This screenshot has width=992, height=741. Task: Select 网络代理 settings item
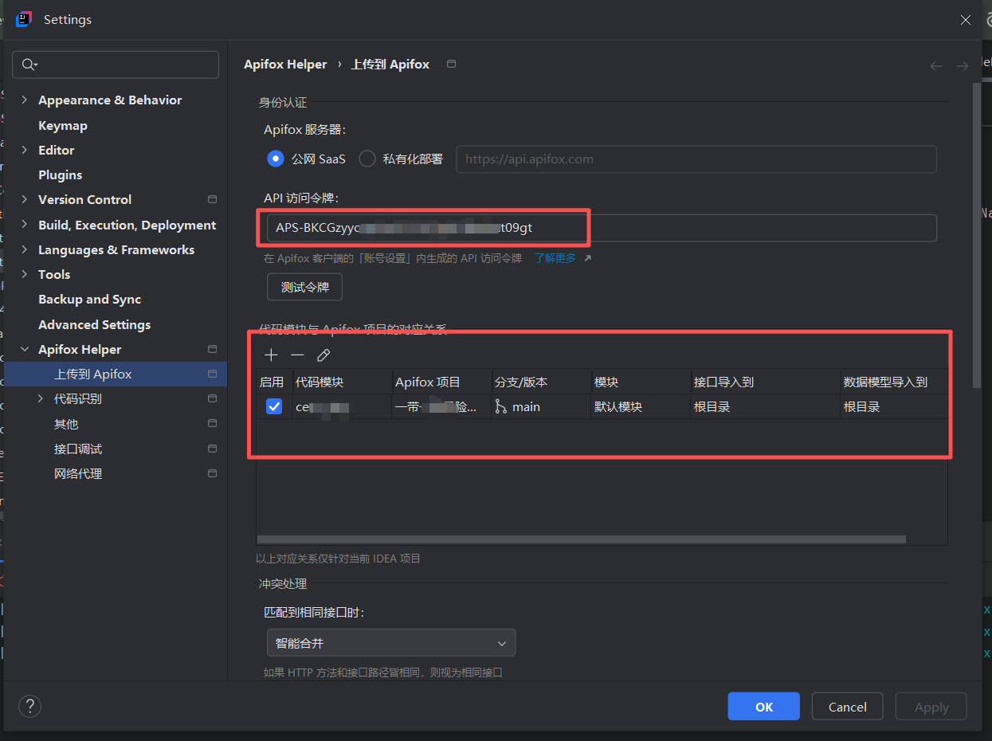coord(78,473)
